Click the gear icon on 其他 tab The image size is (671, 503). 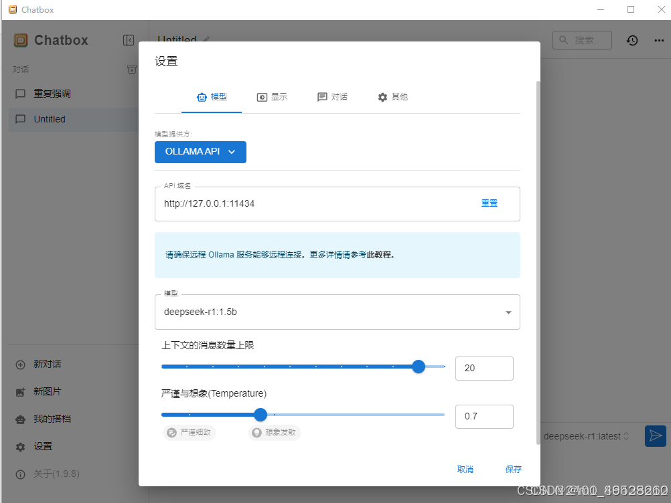[382, 98]
